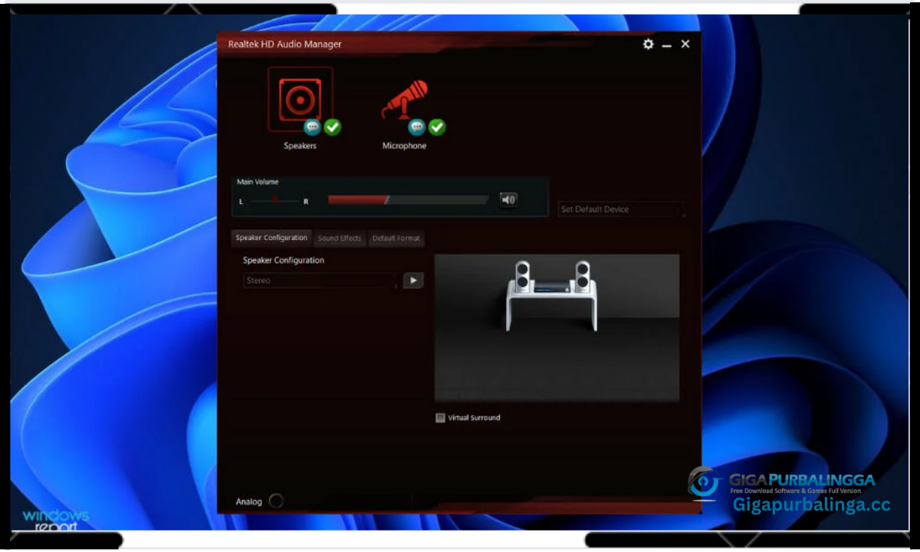This screenshot has width=920, height=552.
Task: Enable the Virtual Surround checkbox
Action: (440, 418)
